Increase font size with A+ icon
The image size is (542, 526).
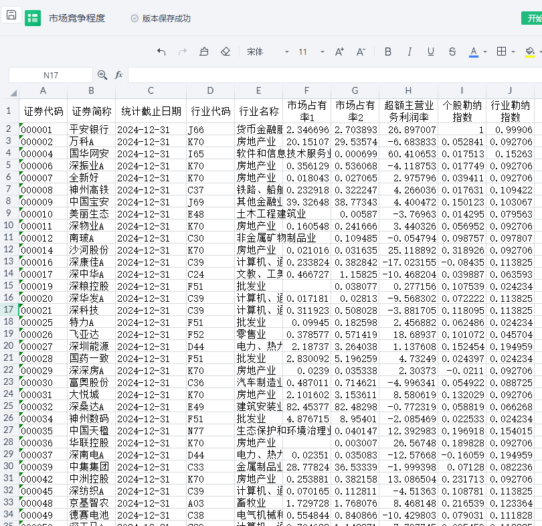click(x=339, y=52)
